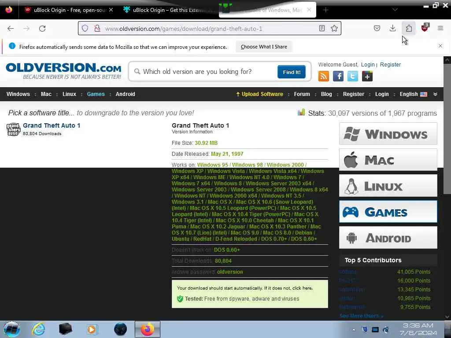Click See More Users link
This screenshot has height=338, width=451.
click(361, 316)
